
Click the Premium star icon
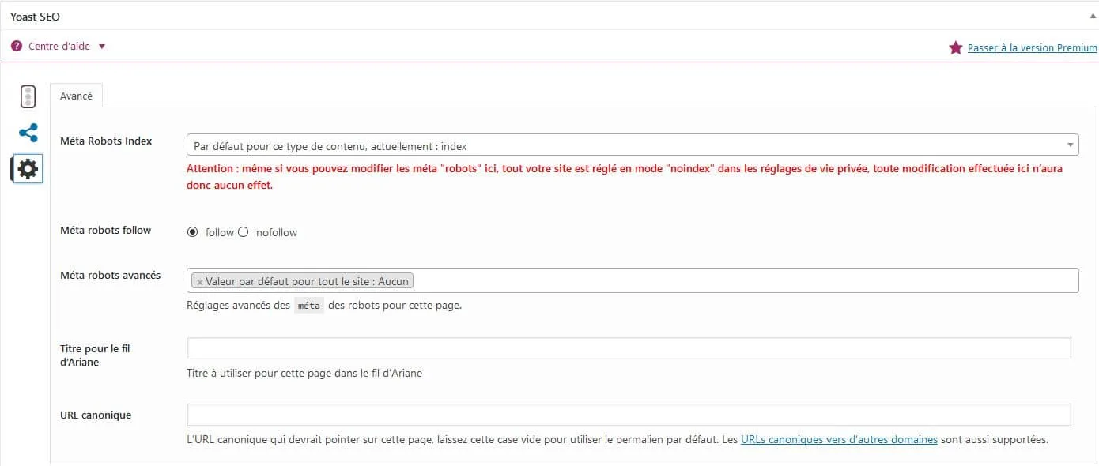(956, 48)
